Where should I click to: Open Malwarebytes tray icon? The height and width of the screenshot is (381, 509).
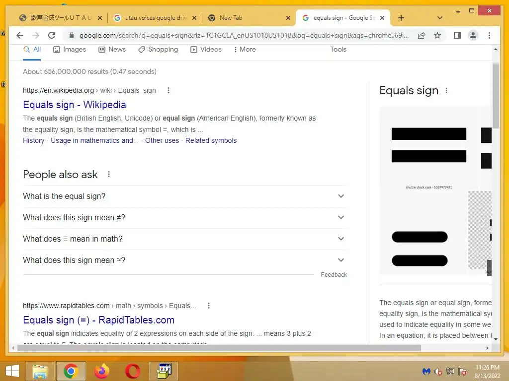[x=426, y=371]
